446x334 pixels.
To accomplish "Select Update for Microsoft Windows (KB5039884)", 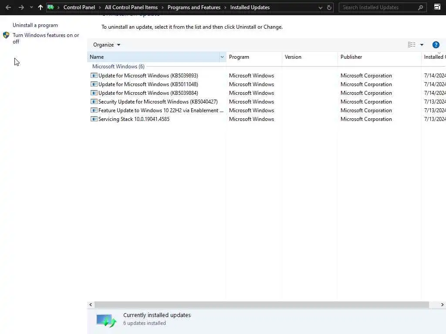I will click(x=148, y=93).
